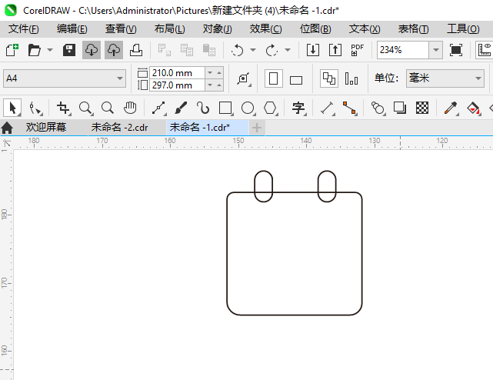Open the 文本(X) menu
This screenshot has height=380, width=493.
pos(365,29)
